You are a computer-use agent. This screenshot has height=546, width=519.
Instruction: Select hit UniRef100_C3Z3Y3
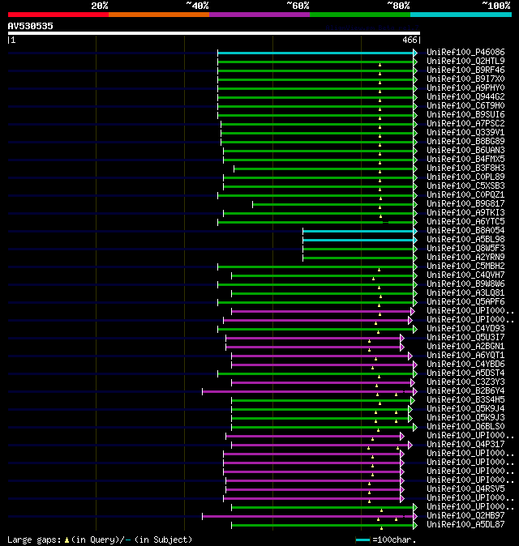coord(465,382)
